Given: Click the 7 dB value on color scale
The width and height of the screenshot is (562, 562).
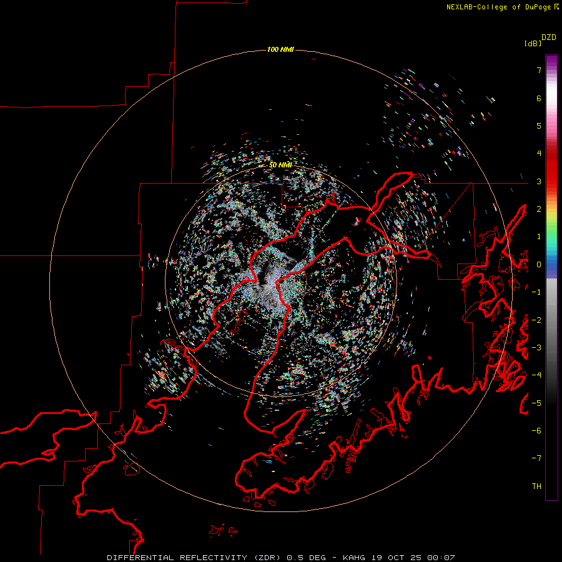Looking at the screenshot, I should coord(539,70).
